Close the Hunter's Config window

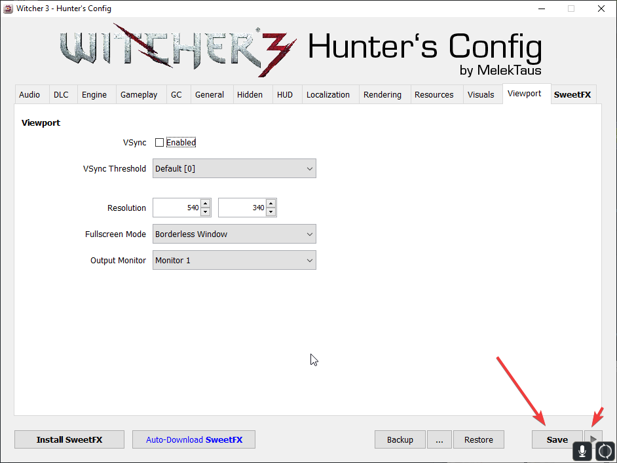point(601,9)
